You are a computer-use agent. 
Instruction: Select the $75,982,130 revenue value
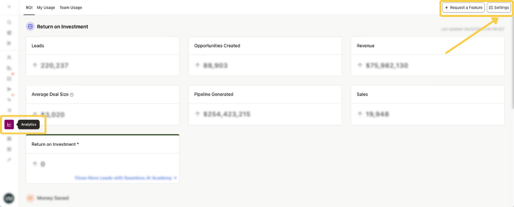[387, 66]
